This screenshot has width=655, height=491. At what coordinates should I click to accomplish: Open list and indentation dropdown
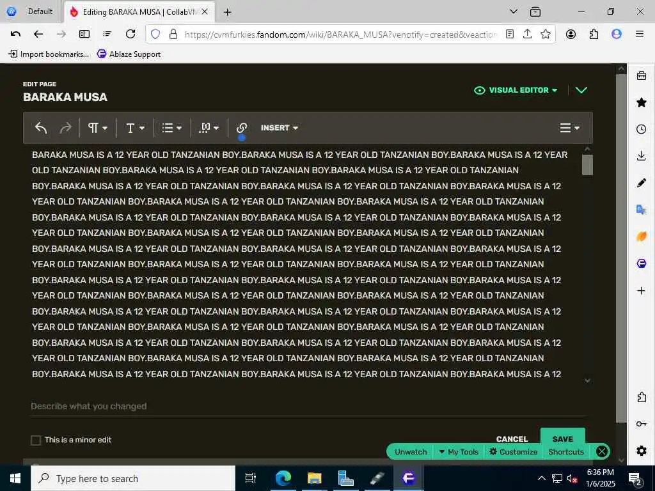click(171, 128)
